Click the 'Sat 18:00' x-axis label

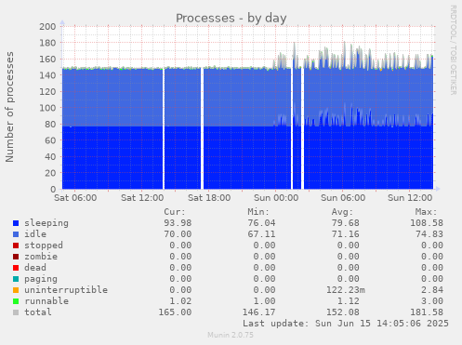click(209, 198)
